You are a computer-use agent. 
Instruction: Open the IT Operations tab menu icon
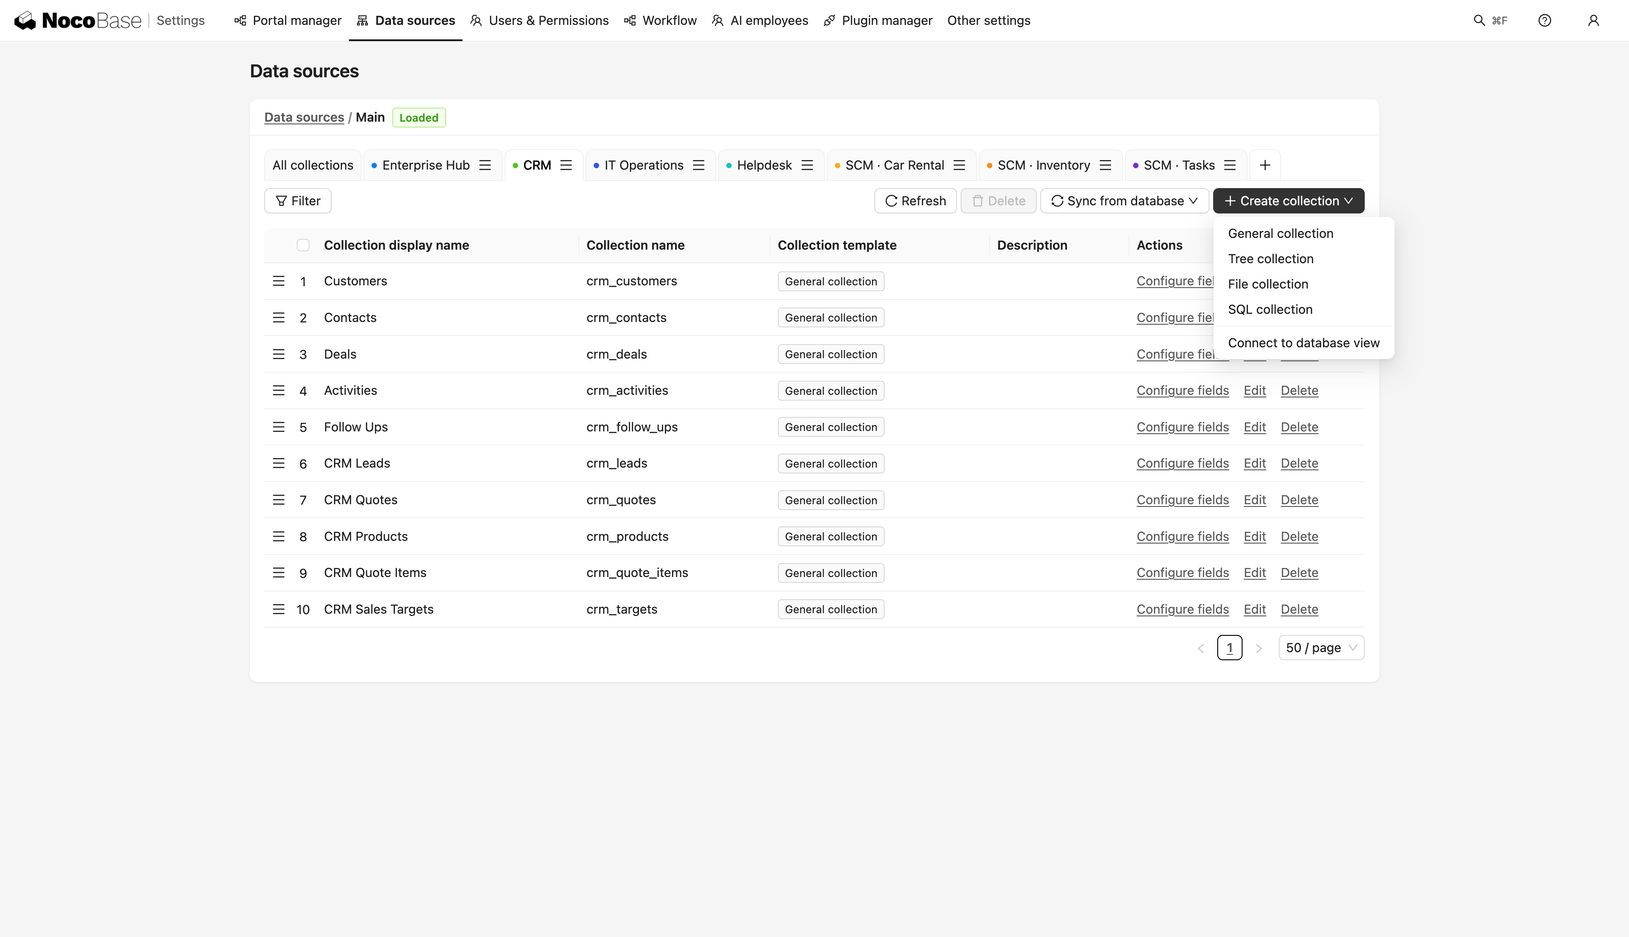(x=699, y=166)
